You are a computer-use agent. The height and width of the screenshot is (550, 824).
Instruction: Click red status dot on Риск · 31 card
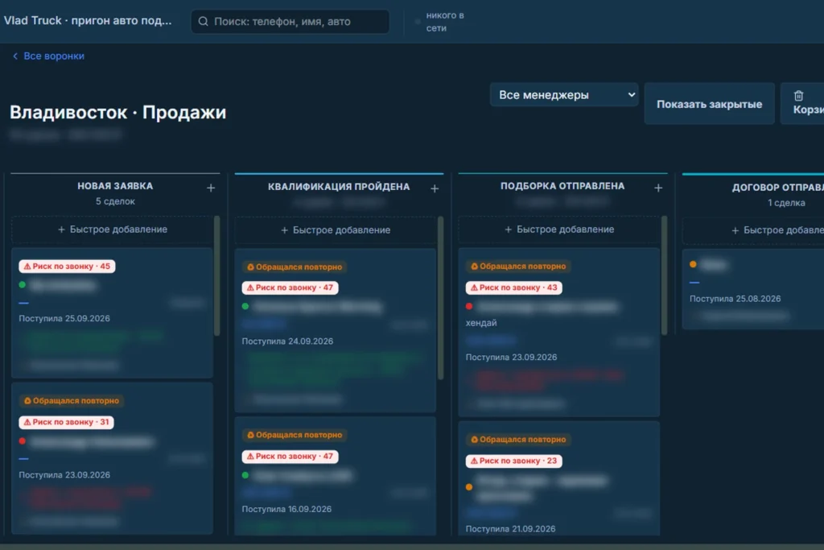(x=22, y=440)
